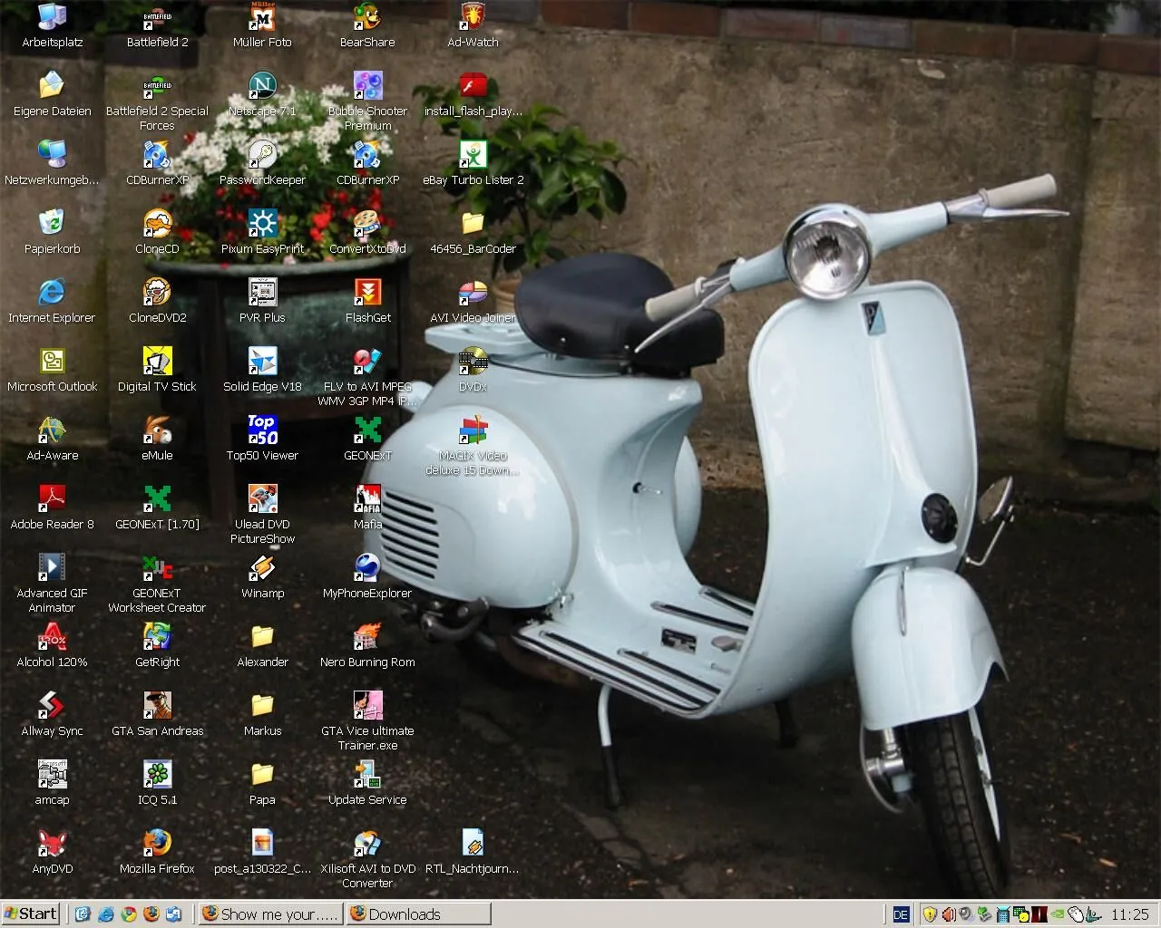Open the Alexander folder
Viewport: 1161px width, 928px height.
click(x=262, y=637)
